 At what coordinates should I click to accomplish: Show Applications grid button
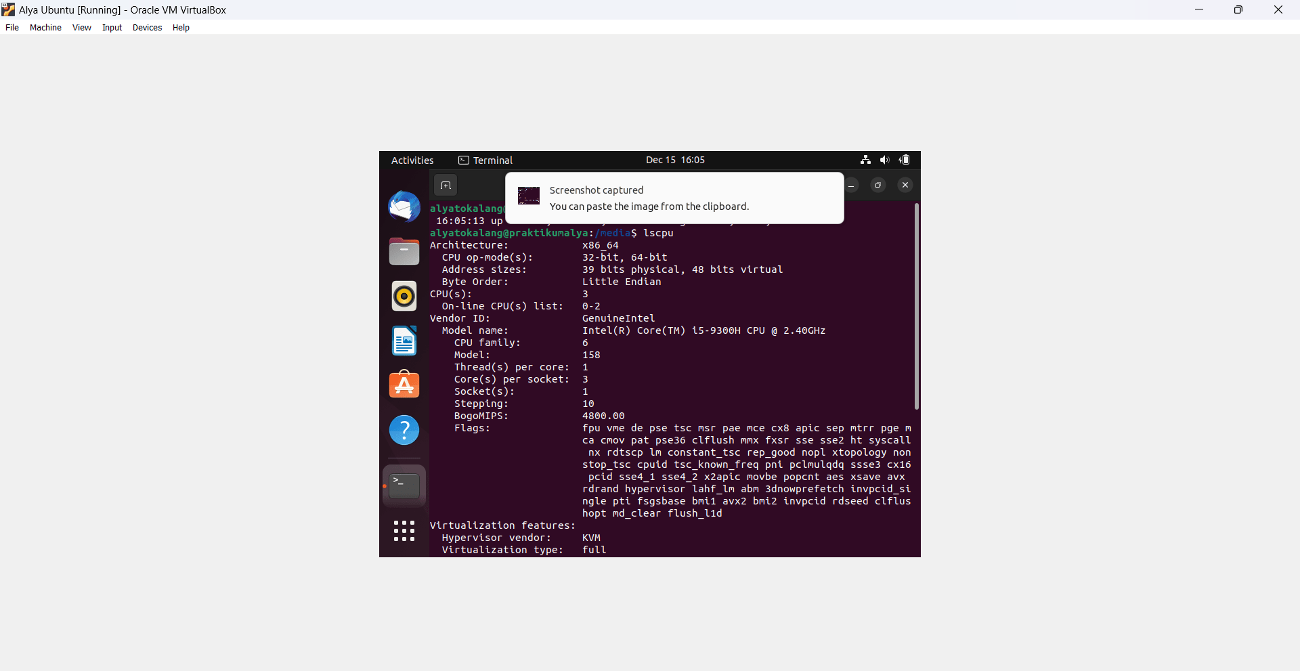coord(404,531)
